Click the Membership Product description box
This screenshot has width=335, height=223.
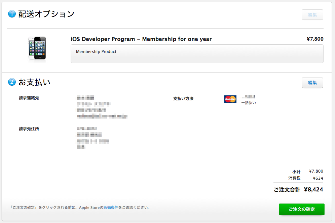coord(197,54)
